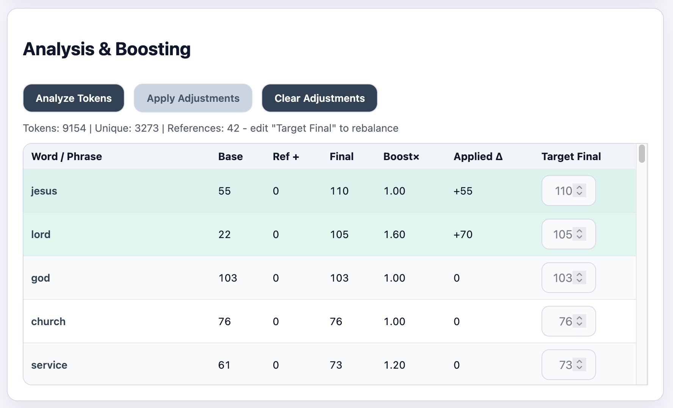Select the lord row word cell

(41, 234)
